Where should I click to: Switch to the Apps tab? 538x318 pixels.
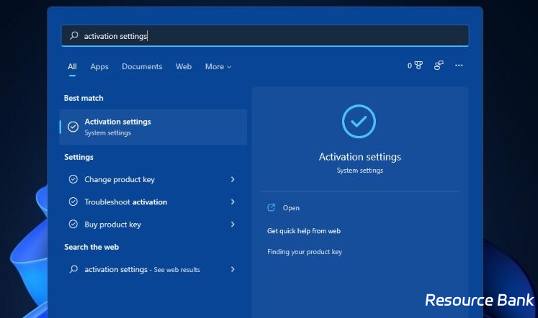pos(99,66)
